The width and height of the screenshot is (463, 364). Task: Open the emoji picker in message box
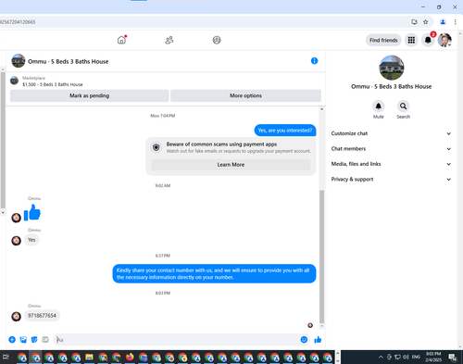(x=304, y=340)
